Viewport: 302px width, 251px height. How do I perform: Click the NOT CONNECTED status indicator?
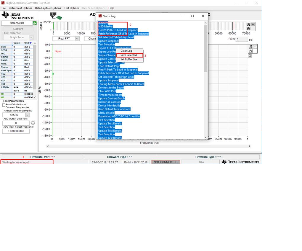pyautogui.click(x=166, y=162)
